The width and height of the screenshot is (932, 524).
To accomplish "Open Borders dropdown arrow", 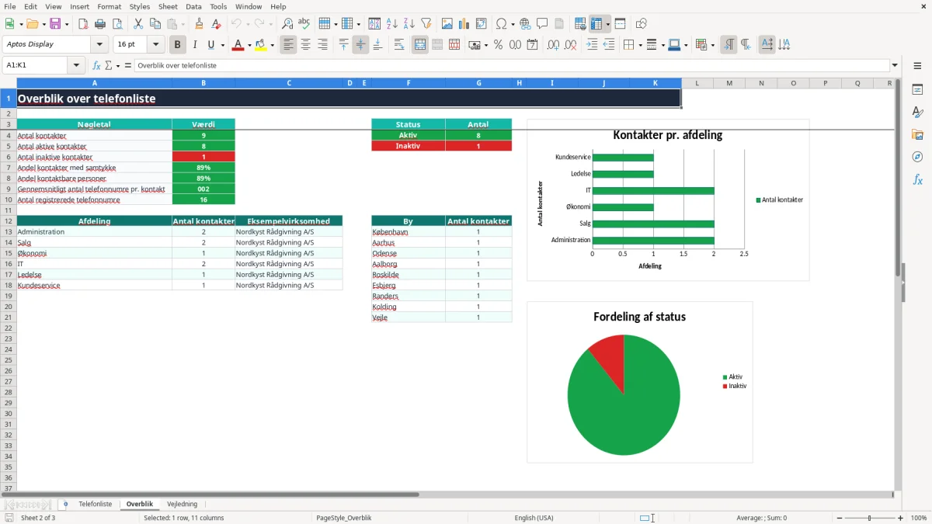I will [639, 45].
